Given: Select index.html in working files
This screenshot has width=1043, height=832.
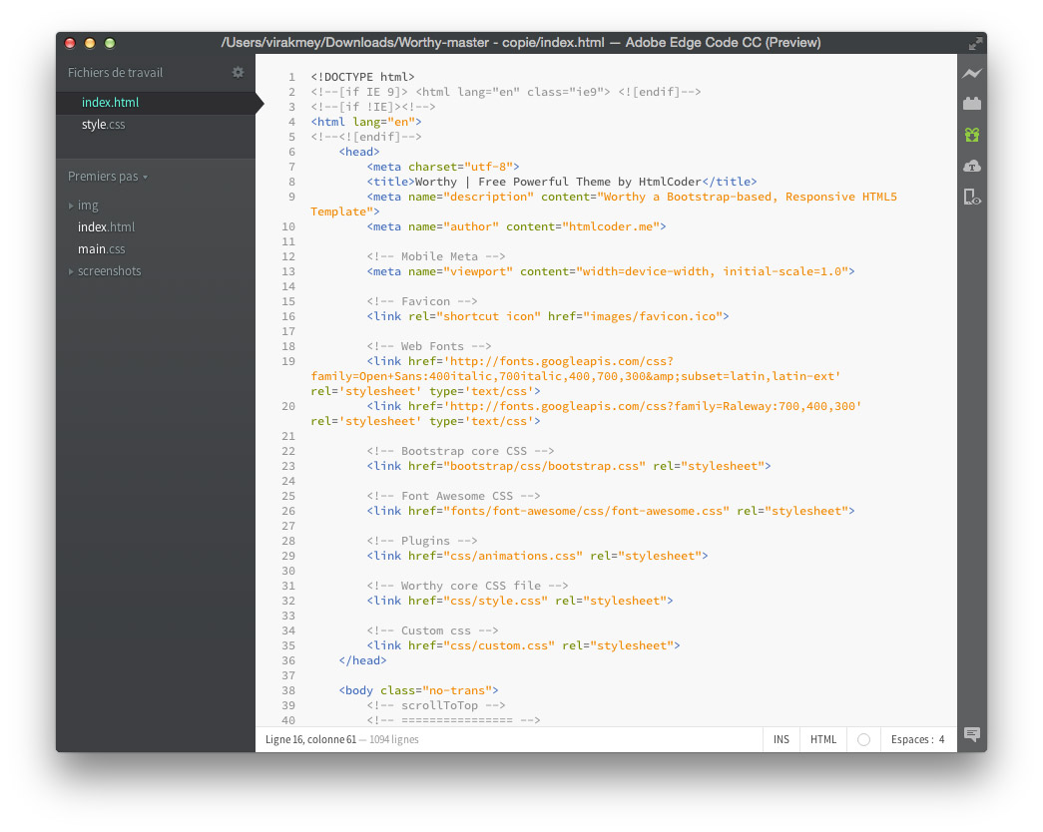Looking at the screenshot, I should click(110, 103).
